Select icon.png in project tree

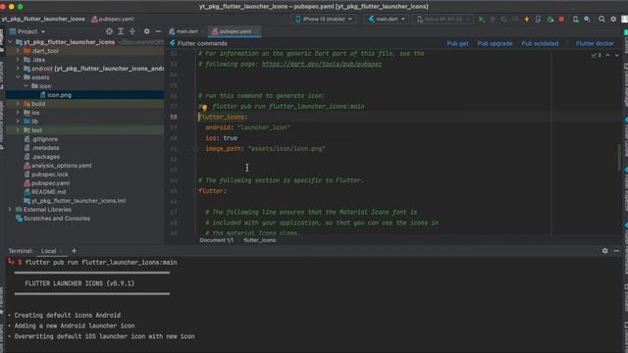click(x=59, y=95)
